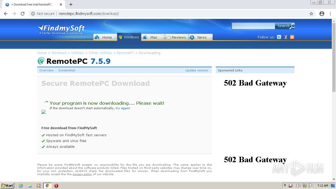Open the Action Center flag icon
This screenshot has height=189, width=336.
click(311, 186)
